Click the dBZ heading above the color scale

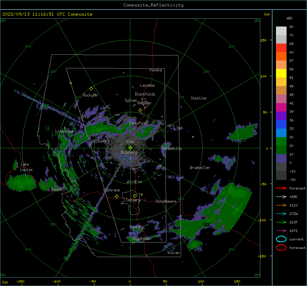[x=289, y=18]
